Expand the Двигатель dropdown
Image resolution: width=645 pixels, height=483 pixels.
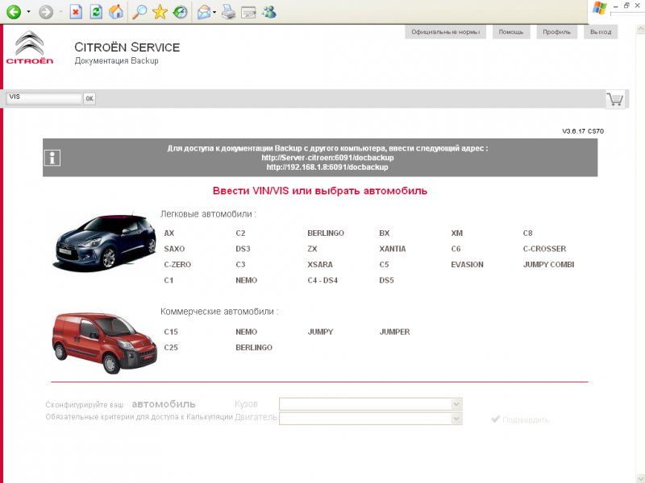pyautogui.click(x=456, y=419)
